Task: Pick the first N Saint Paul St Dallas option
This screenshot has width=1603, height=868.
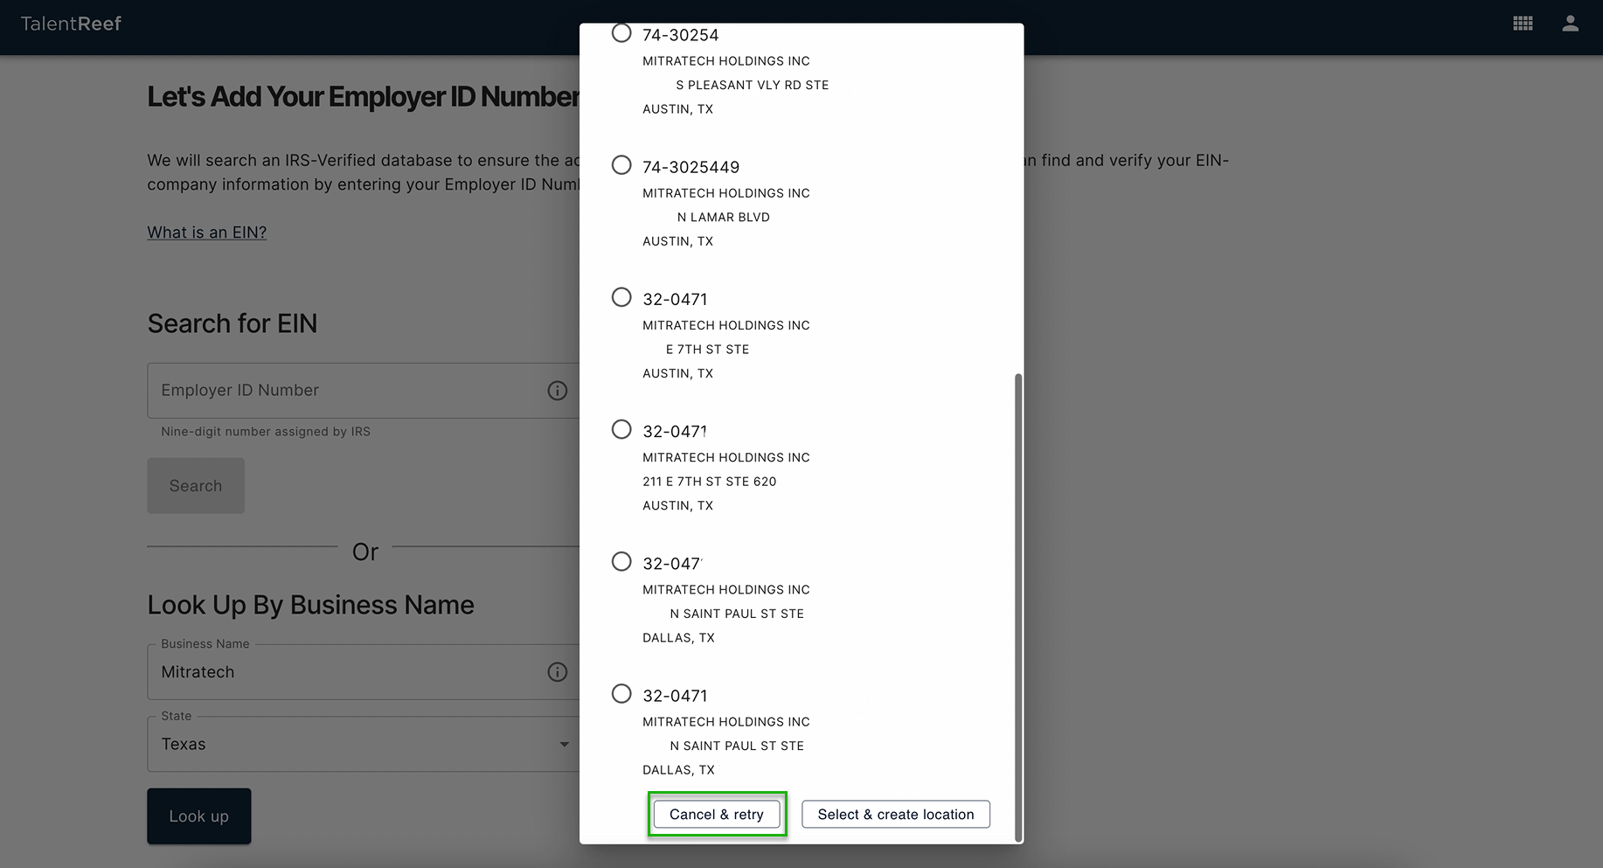Action: (x=621, y=561)
